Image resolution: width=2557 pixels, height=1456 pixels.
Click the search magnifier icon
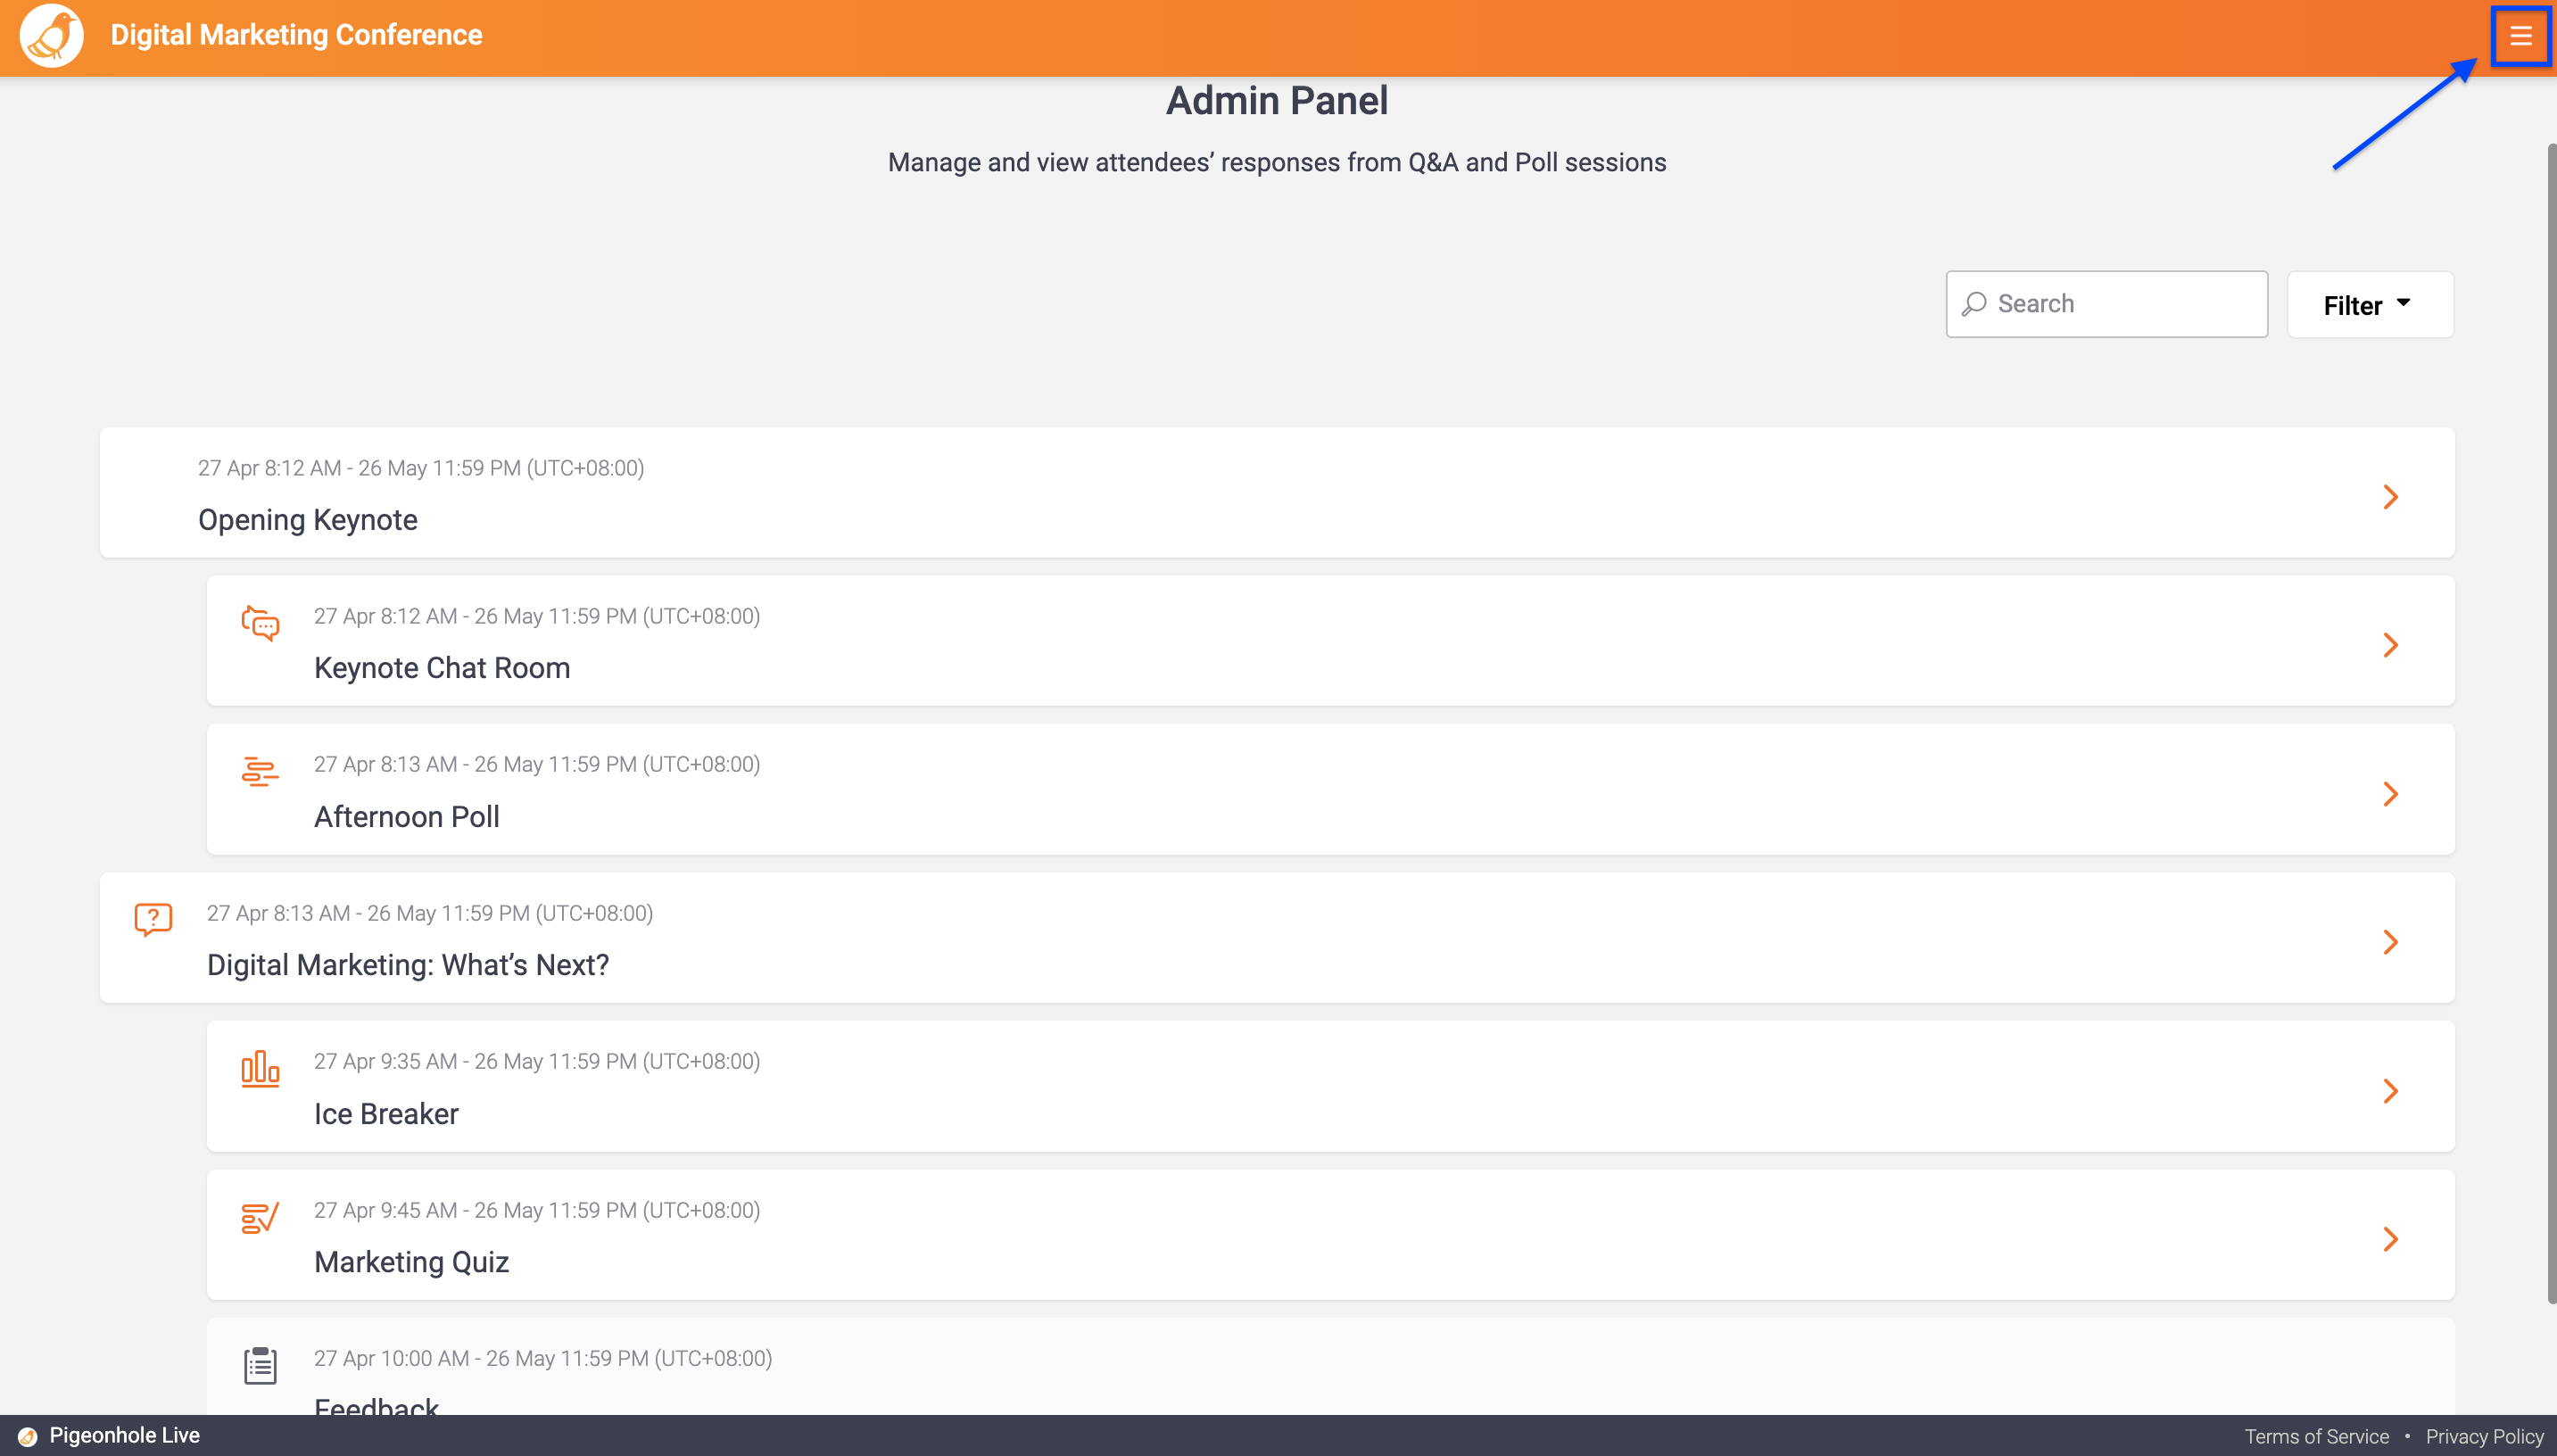tap(1975, 303)
